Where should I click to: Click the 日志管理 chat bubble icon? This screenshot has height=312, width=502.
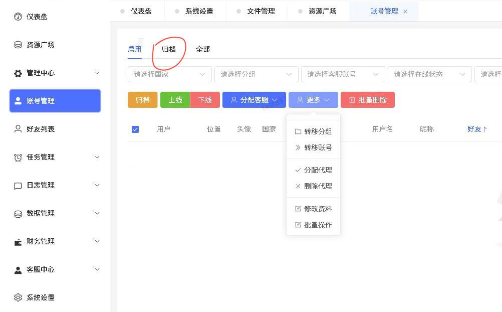click(18, 186)
